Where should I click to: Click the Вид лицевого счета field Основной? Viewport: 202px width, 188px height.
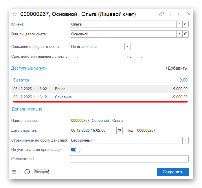coord(123,34)
